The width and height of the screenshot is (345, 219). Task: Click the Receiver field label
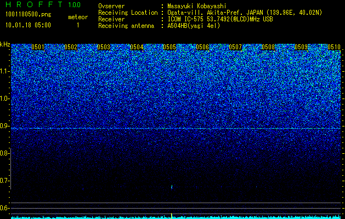click(x=111, y=19)
